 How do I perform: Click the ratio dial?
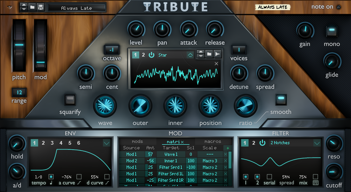pyautogui.click(x=246, y=106)
